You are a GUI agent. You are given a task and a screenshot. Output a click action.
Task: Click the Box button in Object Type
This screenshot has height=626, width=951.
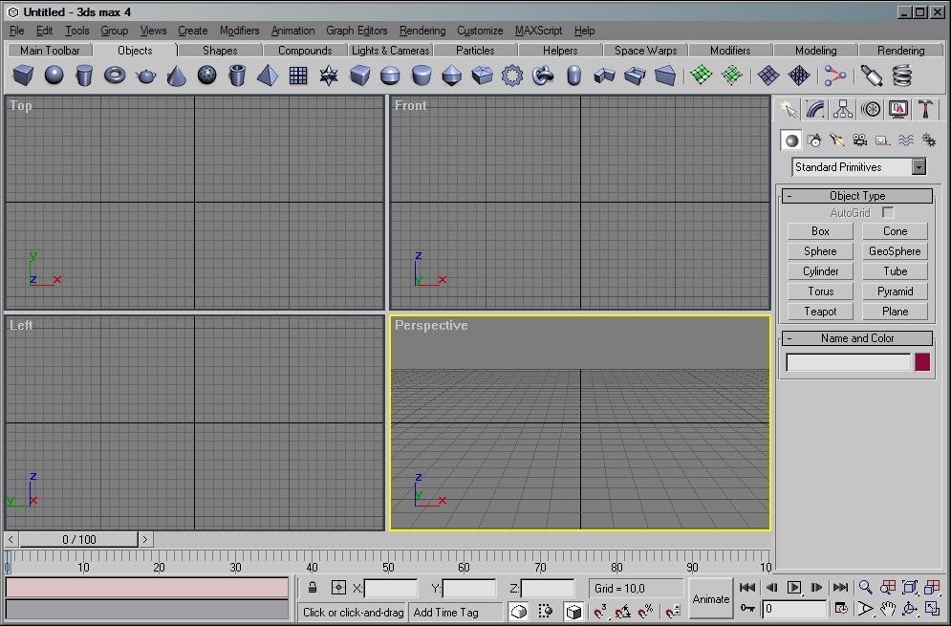820,231
